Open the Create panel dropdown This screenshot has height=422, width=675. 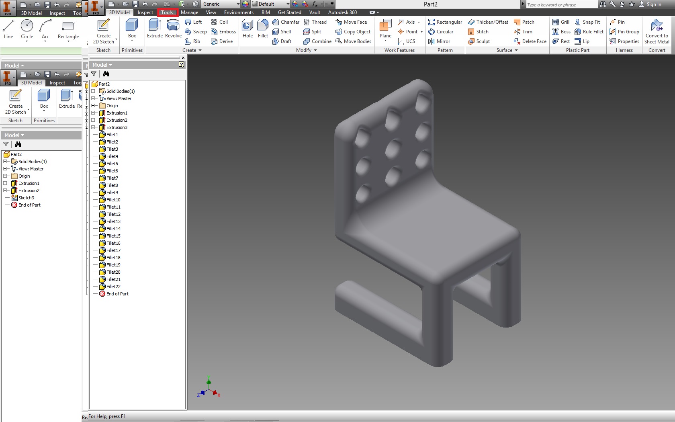point(192,50)
